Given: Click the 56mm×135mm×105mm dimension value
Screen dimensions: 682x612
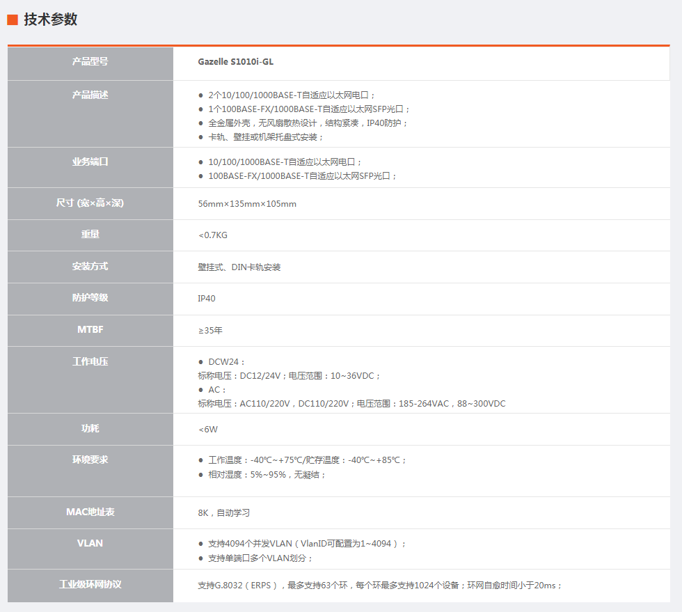Looking at the screenshot, I should tap(247, 204).
